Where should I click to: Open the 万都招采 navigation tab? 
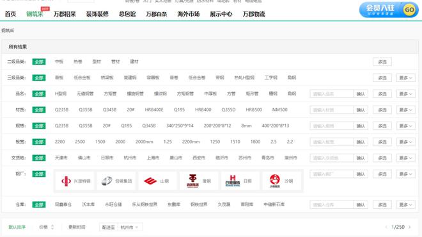(65, 14)
